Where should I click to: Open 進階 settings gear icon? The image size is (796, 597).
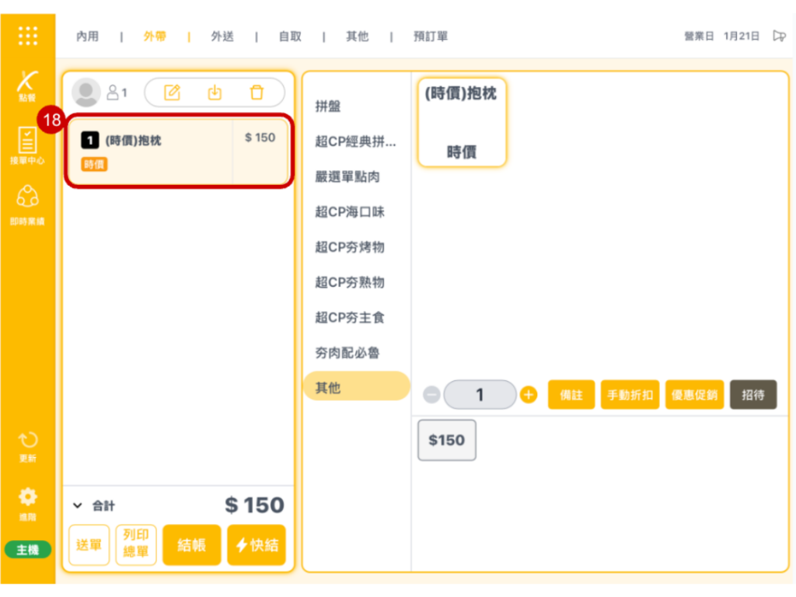27,501
